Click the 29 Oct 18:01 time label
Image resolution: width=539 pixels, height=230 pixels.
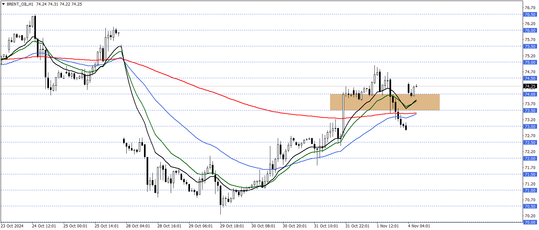(x=232, y=226)
